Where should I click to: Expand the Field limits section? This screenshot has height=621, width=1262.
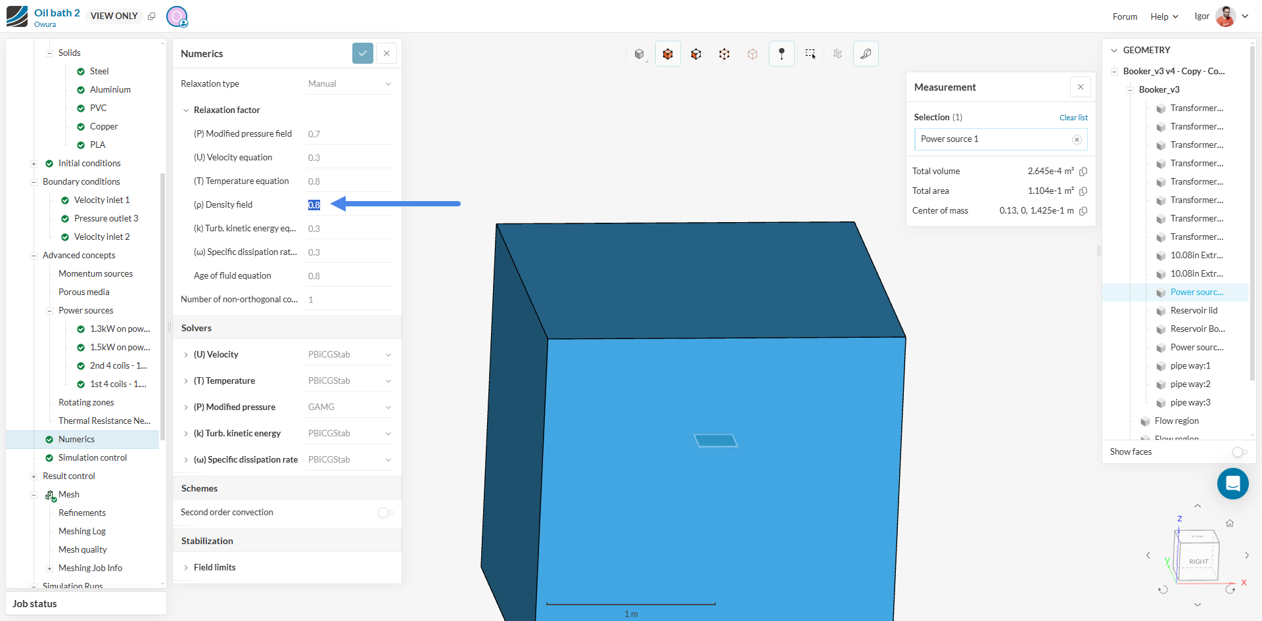point(186,568)
